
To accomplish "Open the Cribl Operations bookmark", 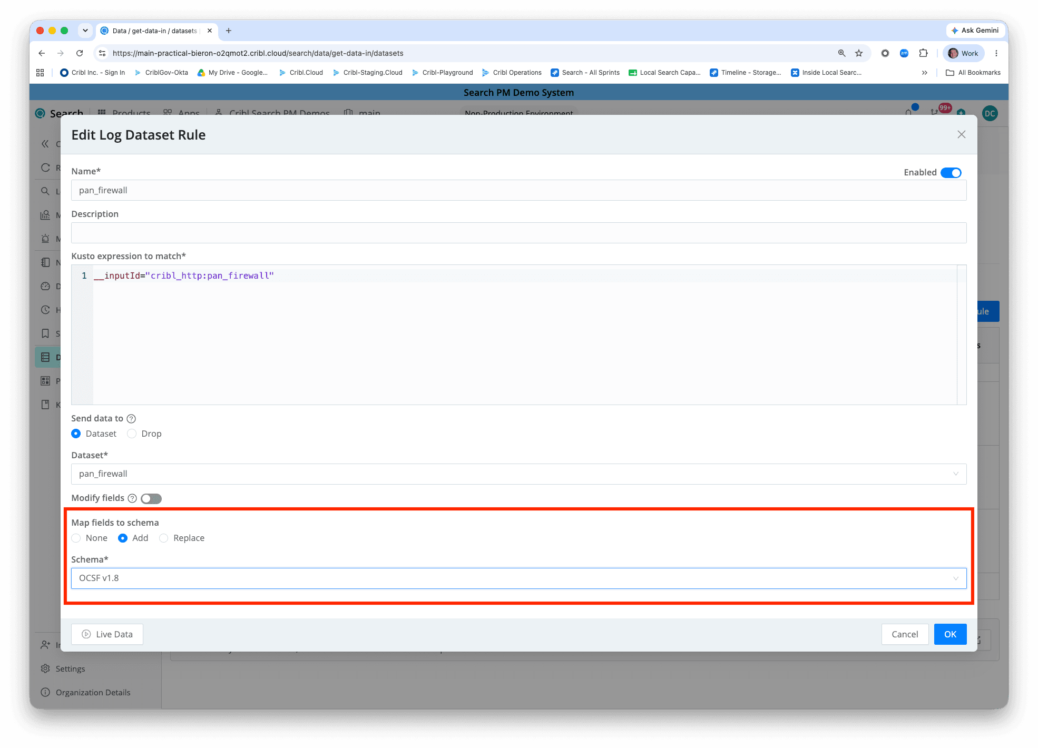I will tap(512, 73).
